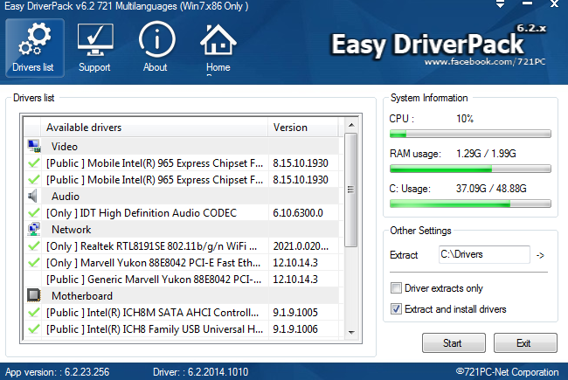Screen dimensions: 568x380
Task: Open the title bar dropdown arrow menu
Action: tap(500, 4)
